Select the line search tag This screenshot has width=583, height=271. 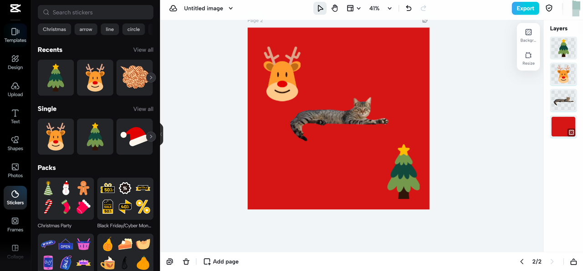pyautogui.click(x=110, y=29)
